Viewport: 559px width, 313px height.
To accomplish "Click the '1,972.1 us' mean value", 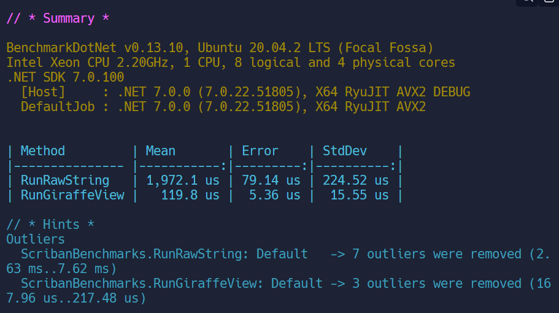I will pyautogui.click(x=183, y=180).
